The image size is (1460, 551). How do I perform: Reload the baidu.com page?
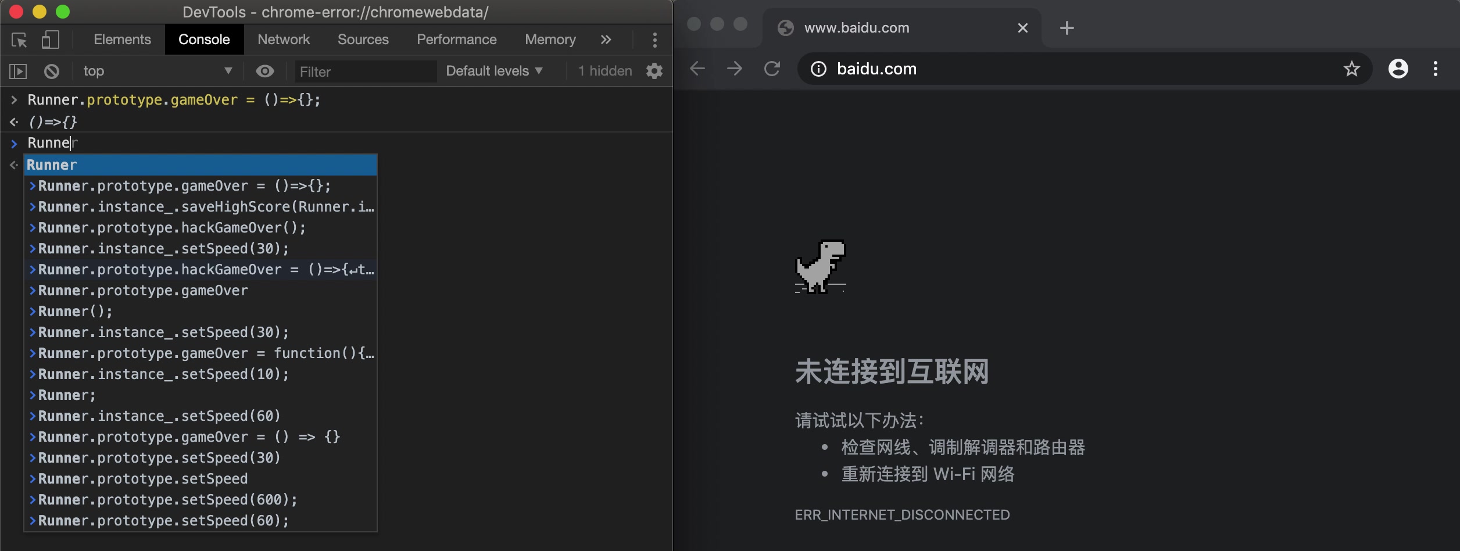tap(772, 69)
